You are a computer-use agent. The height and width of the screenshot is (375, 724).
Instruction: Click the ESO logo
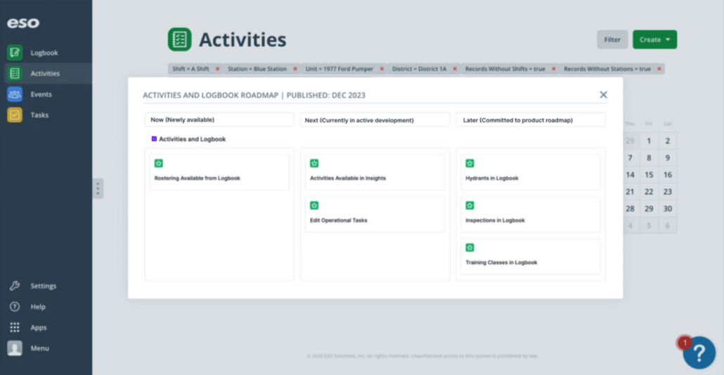pos(23,23)
